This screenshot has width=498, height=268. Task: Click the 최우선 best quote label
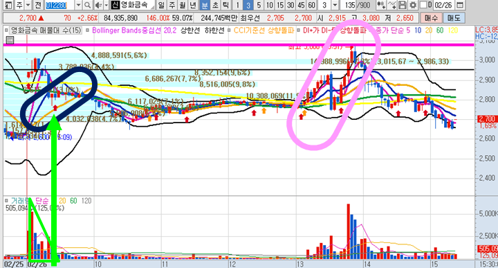point(250,18)
